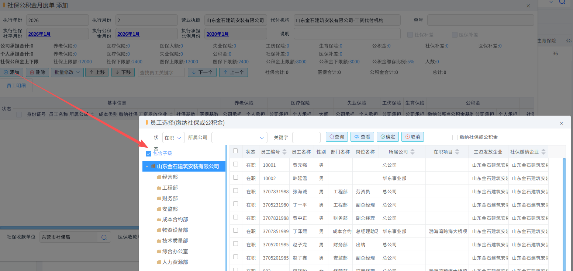Image resolution: width=573 pixels, height=271 pixels.
Task: Close the 社保公积金月度单 window with red X
Action: 528,6
